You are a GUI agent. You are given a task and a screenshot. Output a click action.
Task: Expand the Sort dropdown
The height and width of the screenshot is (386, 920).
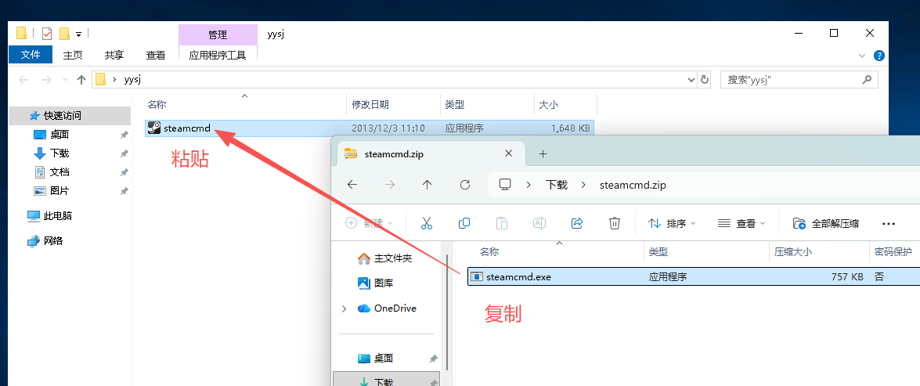click(668, 223)
